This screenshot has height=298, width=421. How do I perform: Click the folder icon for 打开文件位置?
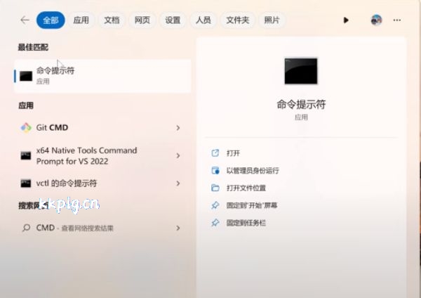tap(215, 188)
